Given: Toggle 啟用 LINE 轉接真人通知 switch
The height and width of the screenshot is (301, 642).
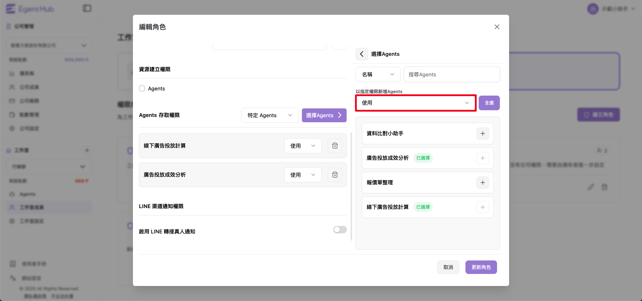Looking at the screenshot, I should coord(340,230).
